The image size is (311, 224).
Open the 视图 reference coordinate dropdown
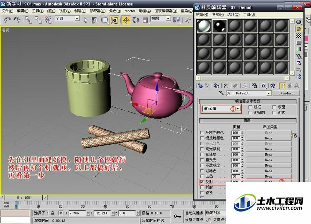168,19
